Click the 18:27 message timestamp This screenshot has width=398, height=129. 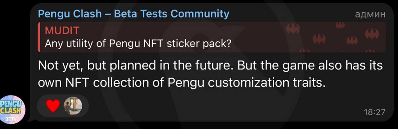[x=374, y=112]
